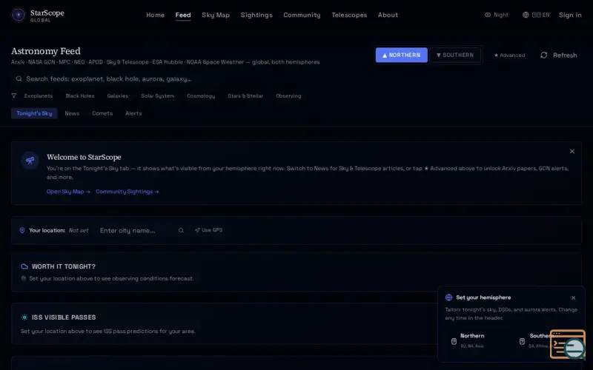Click the location pin icon
The image size is (593, 370).
coord(22,230)
